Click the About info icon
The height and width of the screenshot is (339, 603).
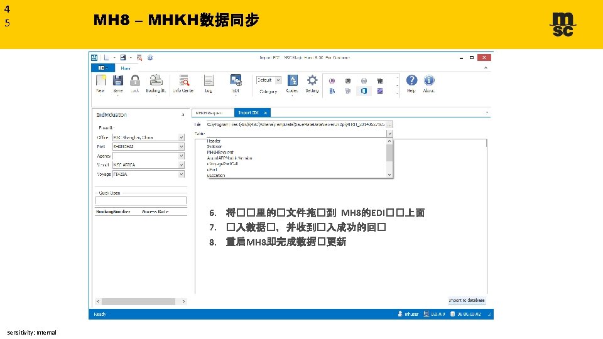click(429, 80)
